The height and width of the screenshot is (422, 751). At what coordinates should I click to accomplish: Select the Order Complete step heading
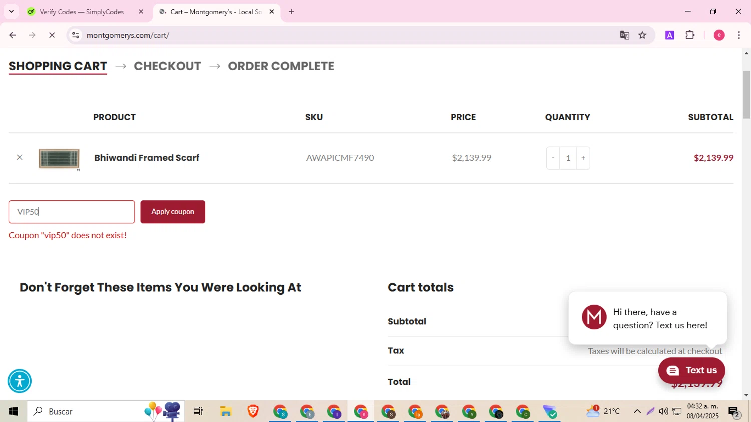[x=281, y=66]
